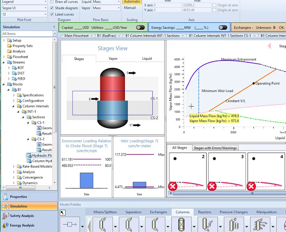The height and width of the screenshot is (232, 286).
Task: Click the red error icon on stage 2
Action: [x=173, y=186]
